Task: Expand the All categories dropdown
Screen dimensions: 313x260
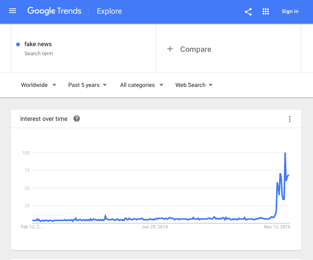Action: click(x=141, y=85)
